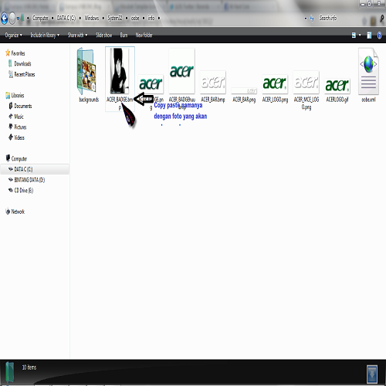Click the Slide show toolbar button
This screenshot has height=386, width=386.
click(103, 35)
